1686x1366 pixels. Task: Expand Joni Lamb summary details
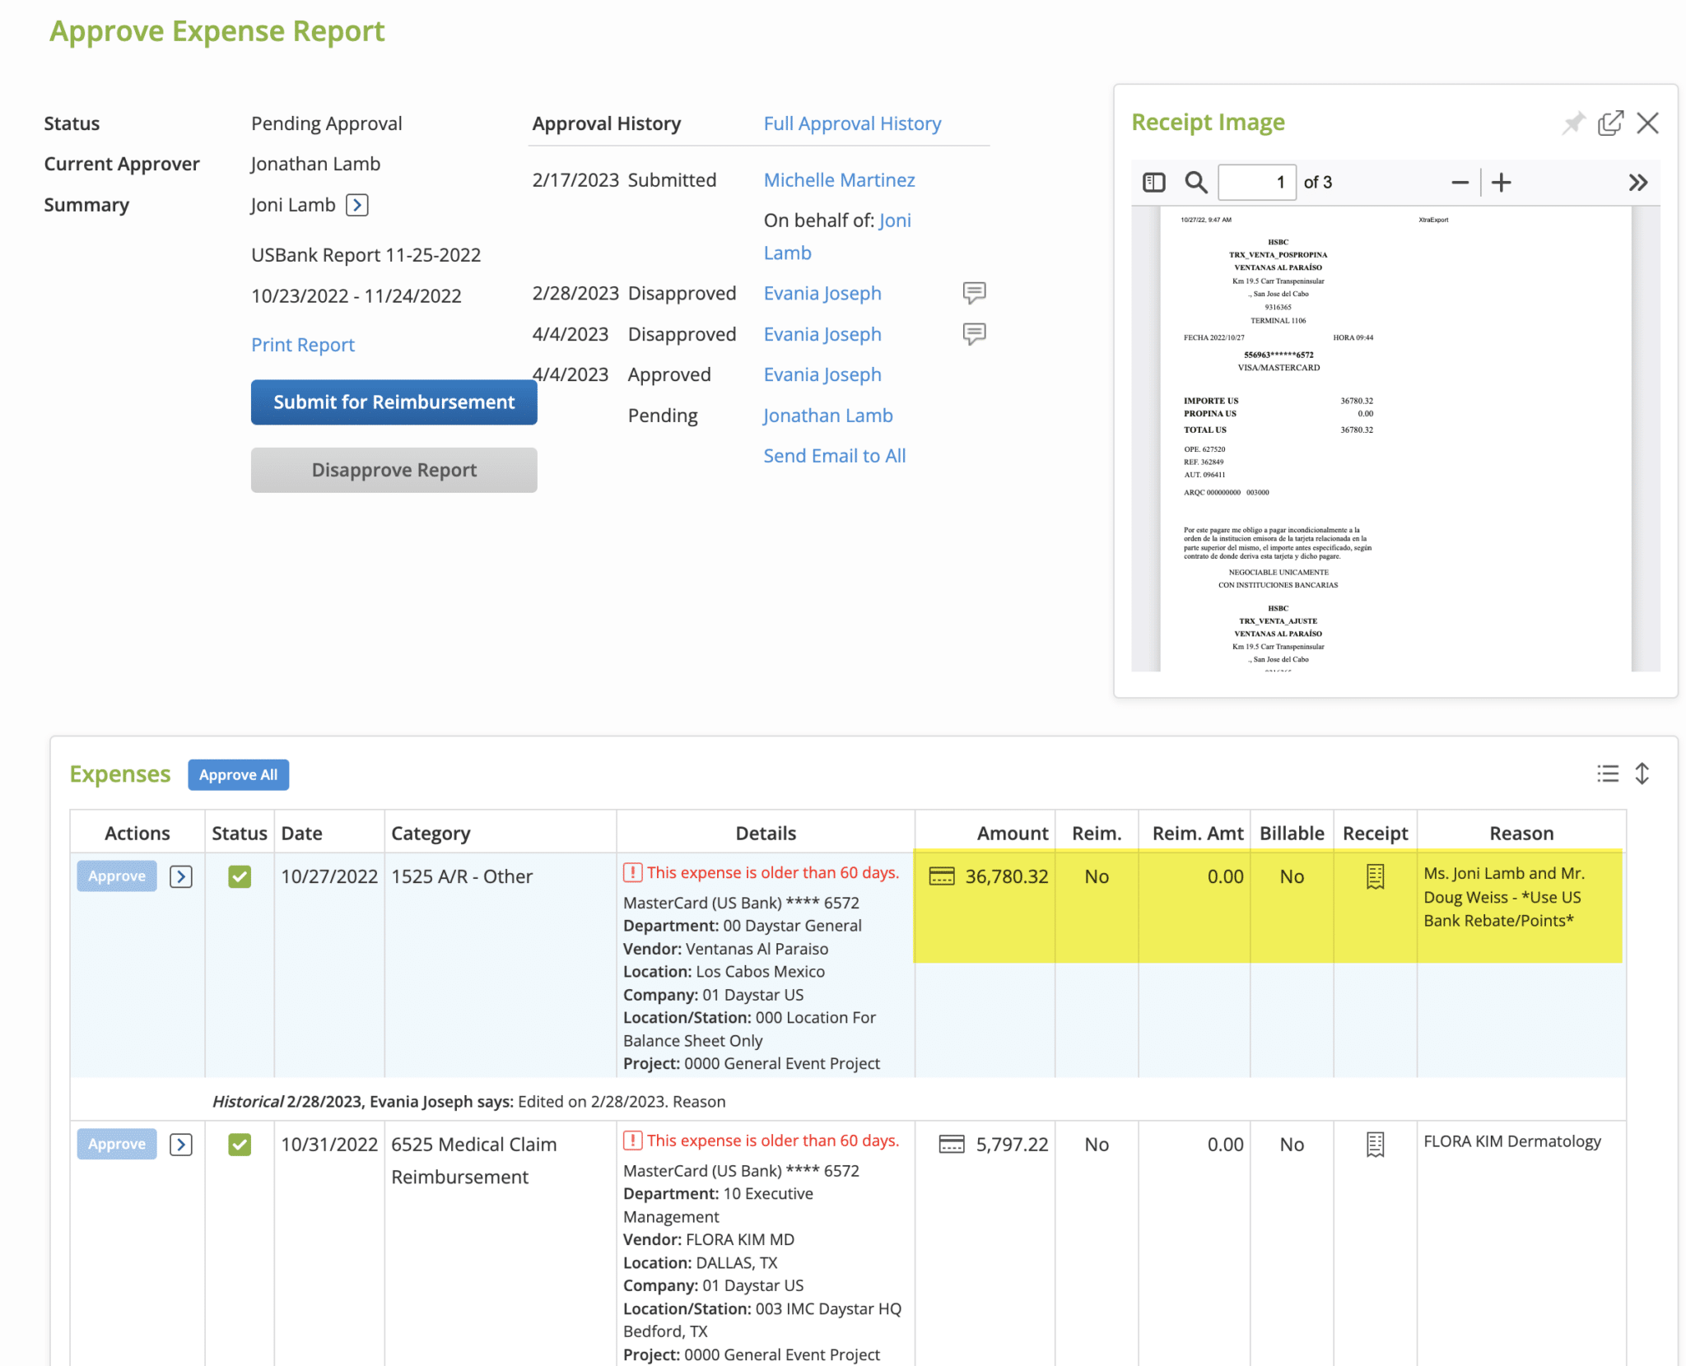[x=356, y=205]
